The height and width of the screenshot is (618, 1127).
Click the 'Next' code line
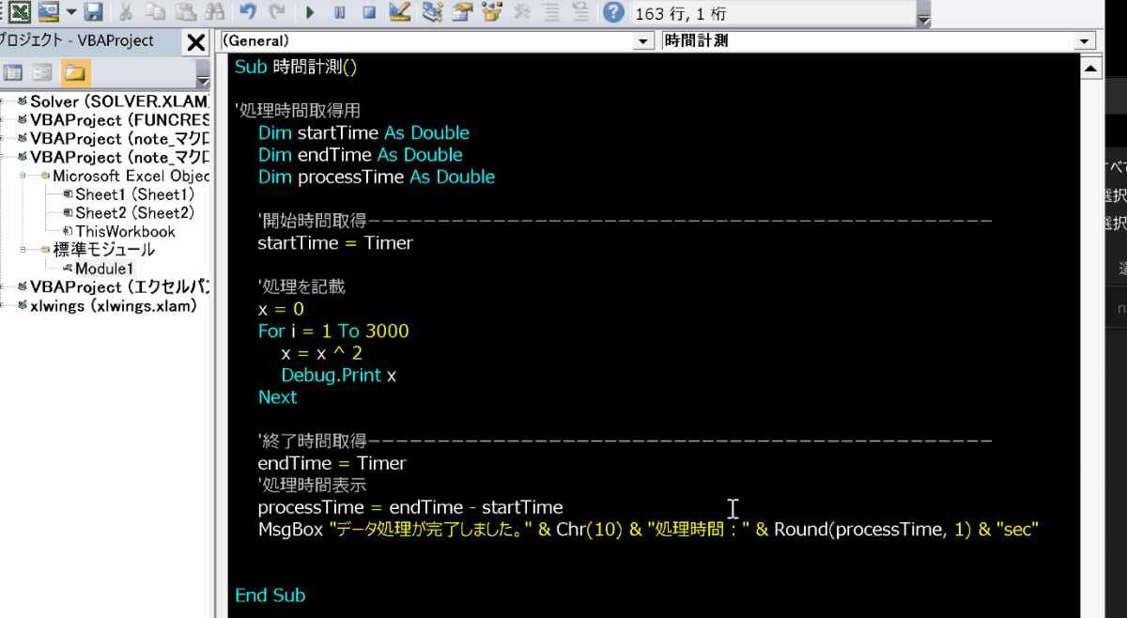(x=277, y=396)
